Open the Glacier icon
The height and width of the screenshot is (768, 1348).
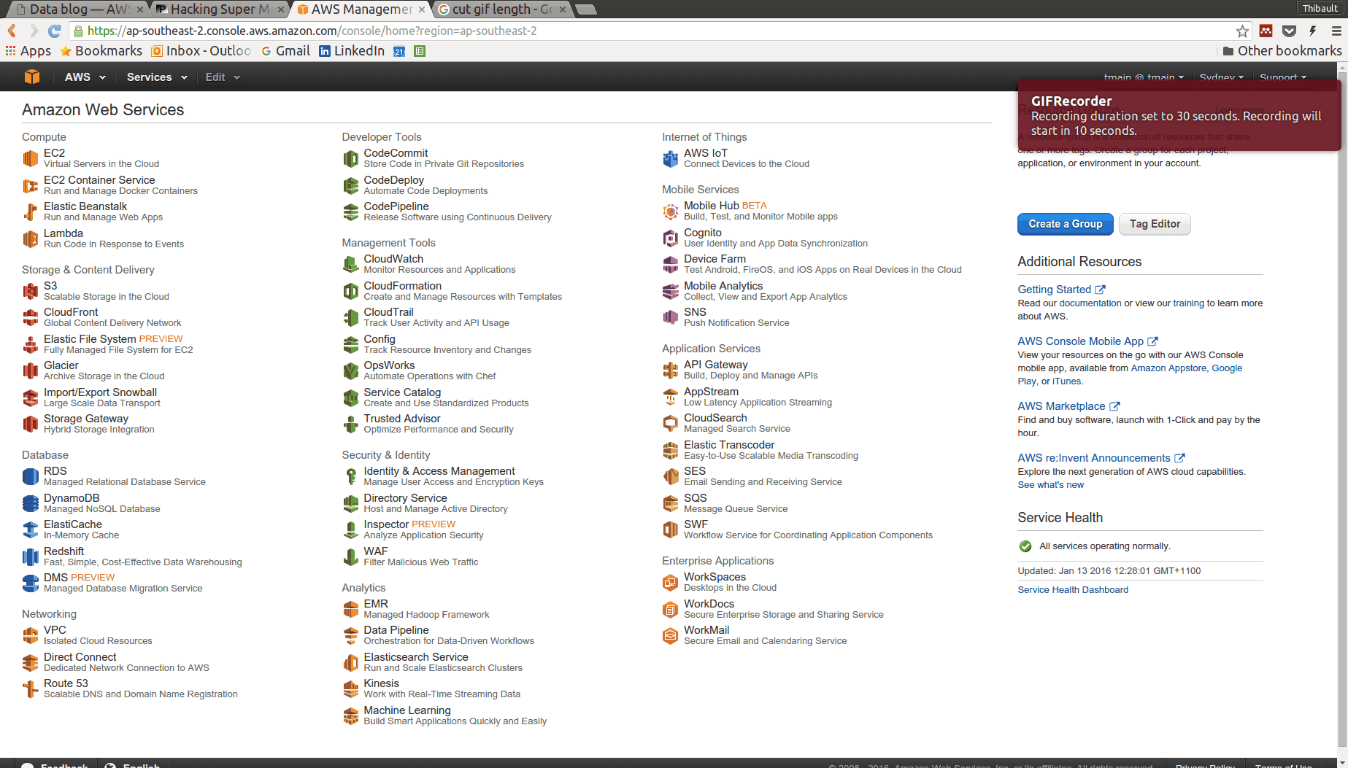point(31,371)
